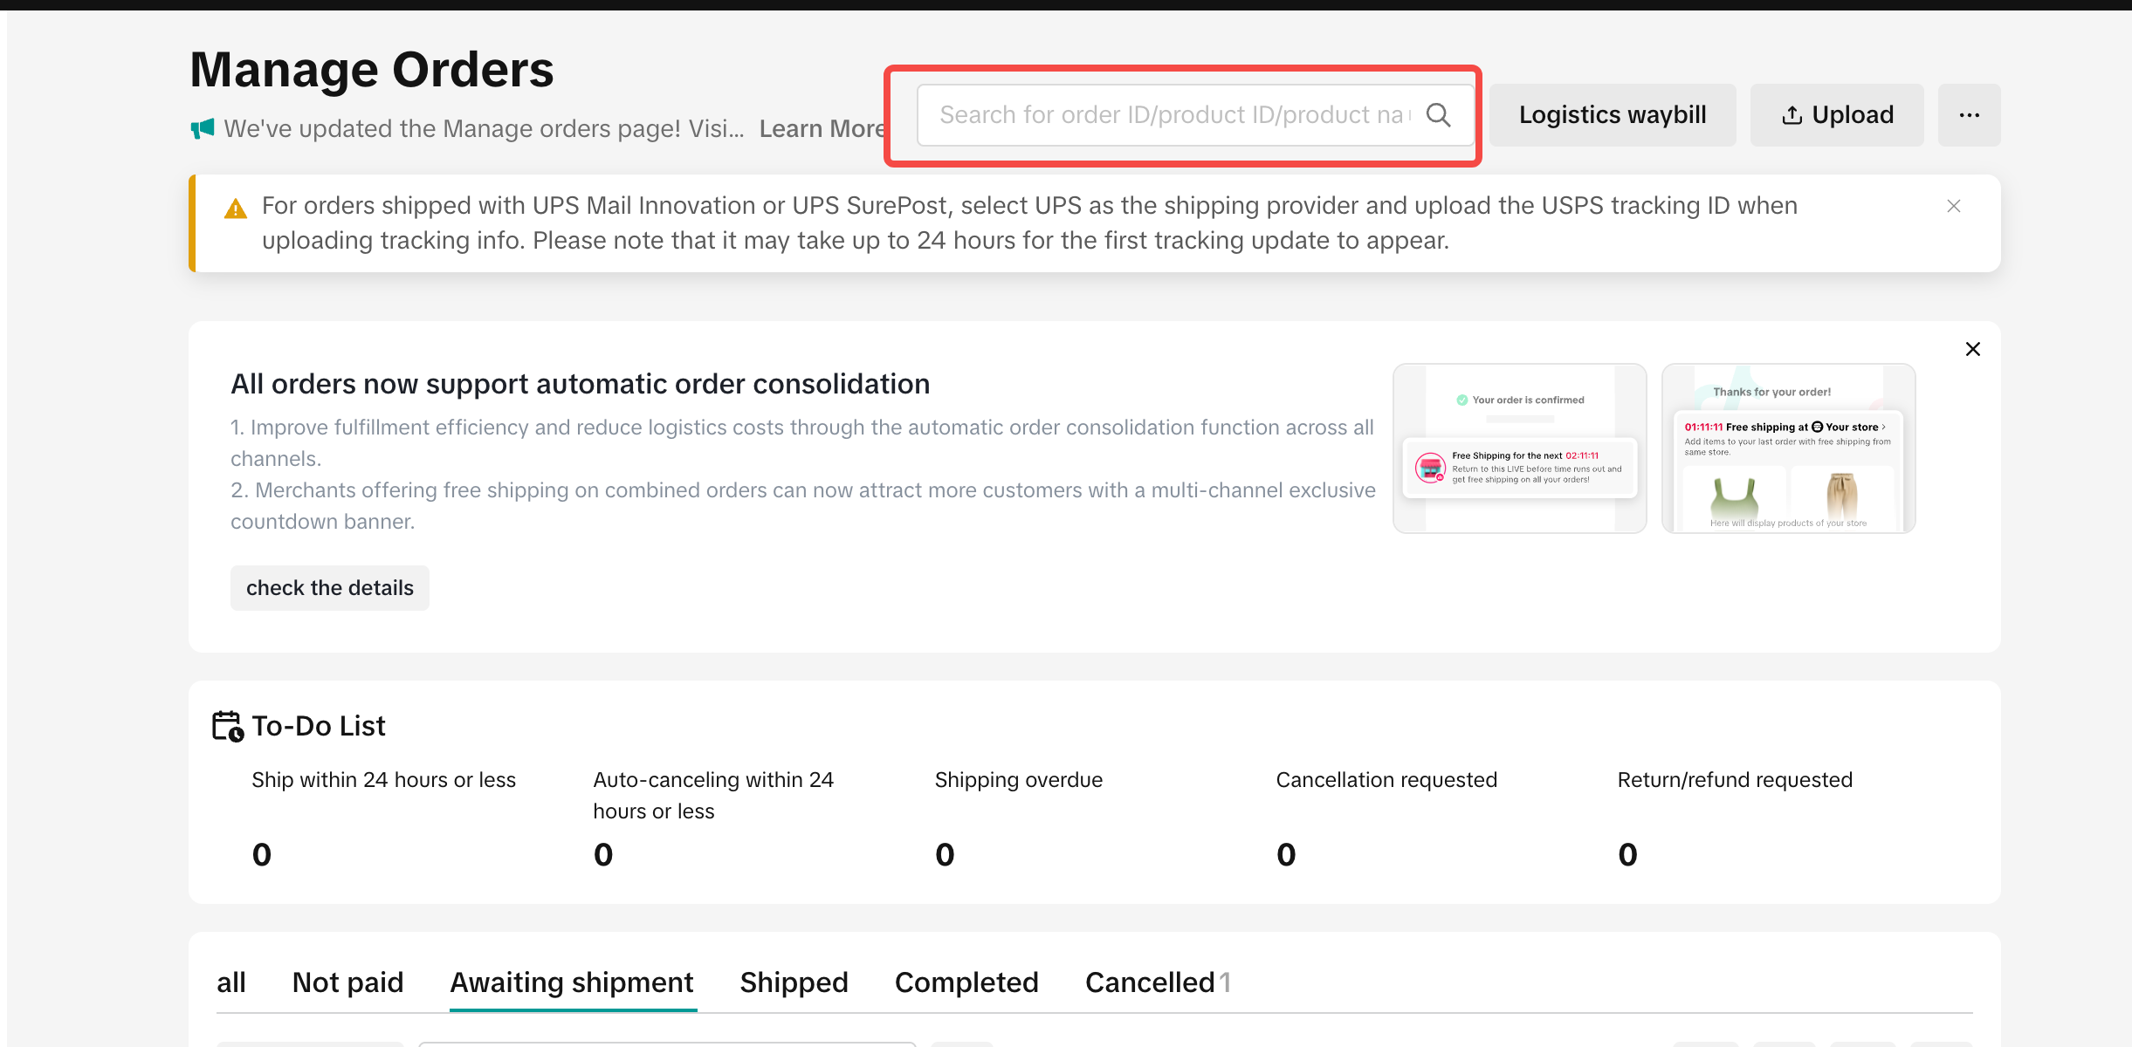Click check the details button
This screenshot has height=1047, width=2132.
329,588
